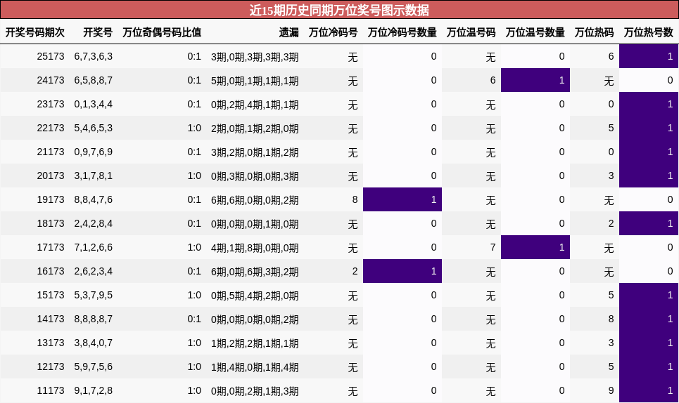The image size is (679, 403).
Task: Select period number 21173
Action: click(x=51, y=152)
